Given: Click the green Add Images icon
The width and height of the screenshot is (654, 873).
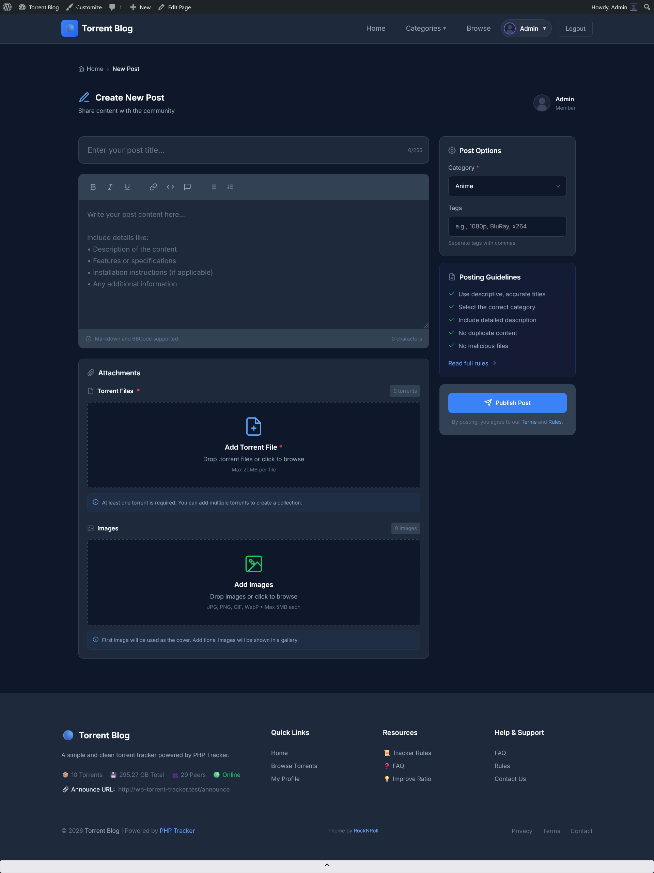Looking at the screenshot, I should pyautogui.click(x=254, y=563).
